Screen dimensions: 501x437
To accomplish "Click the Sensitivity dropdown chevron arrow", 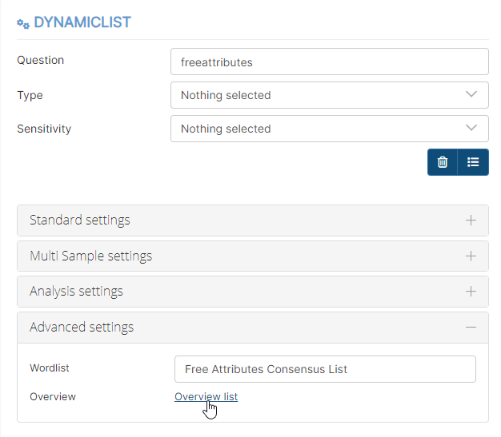I will pos(471,128).
